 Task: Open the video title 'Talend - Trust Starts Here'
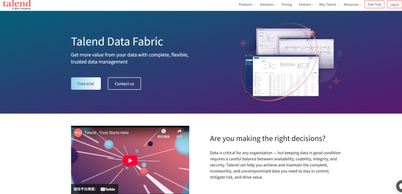(x=107, y=133)
